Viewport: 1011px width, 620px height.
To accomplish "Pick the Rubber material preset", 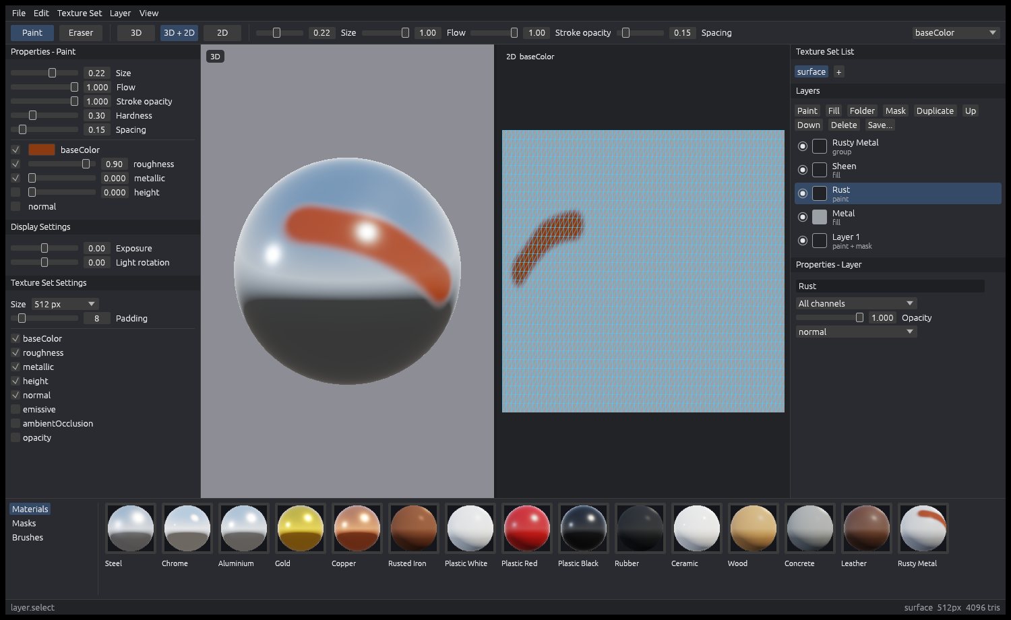I will (x=640, y=528).
